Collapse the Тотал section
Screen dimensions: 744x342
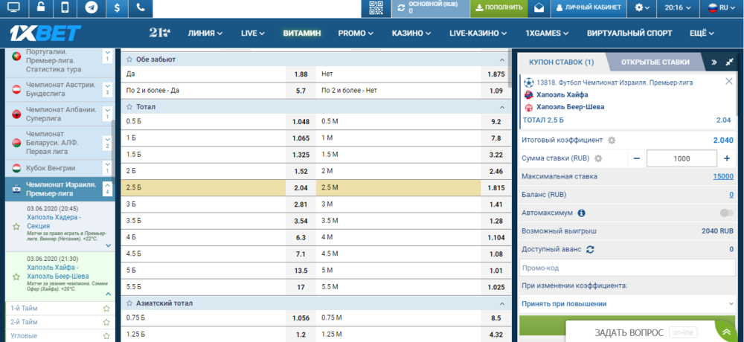coord(502,107)
